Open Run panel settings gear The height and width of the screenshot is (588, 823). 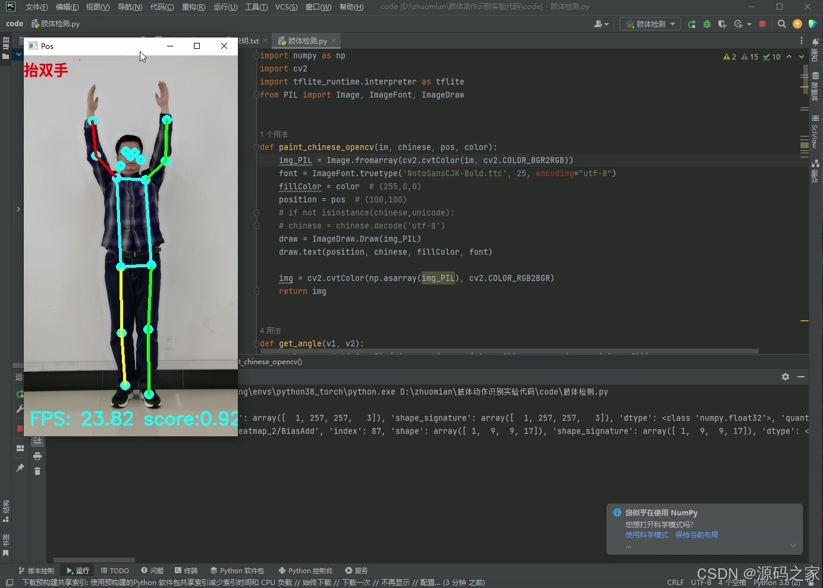pos(785,377)
